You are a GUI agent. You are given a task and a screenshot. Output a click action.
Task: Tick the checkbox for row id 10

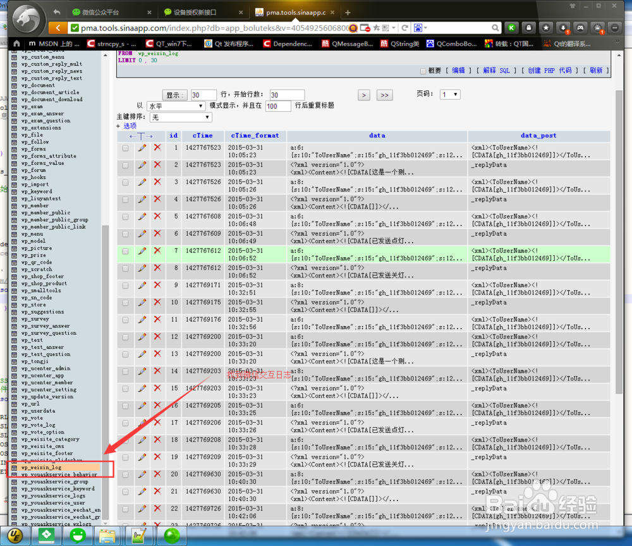click(125, 303)
